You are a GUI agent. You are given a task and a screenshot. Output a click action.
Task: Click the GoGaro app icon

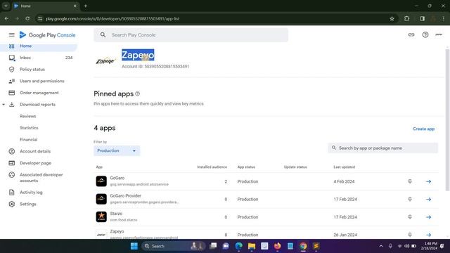[101, 181]
